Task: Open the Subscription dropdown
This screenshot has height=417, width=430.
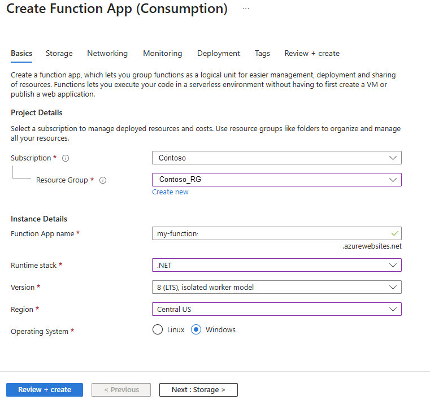Action: tap(276, 158)
